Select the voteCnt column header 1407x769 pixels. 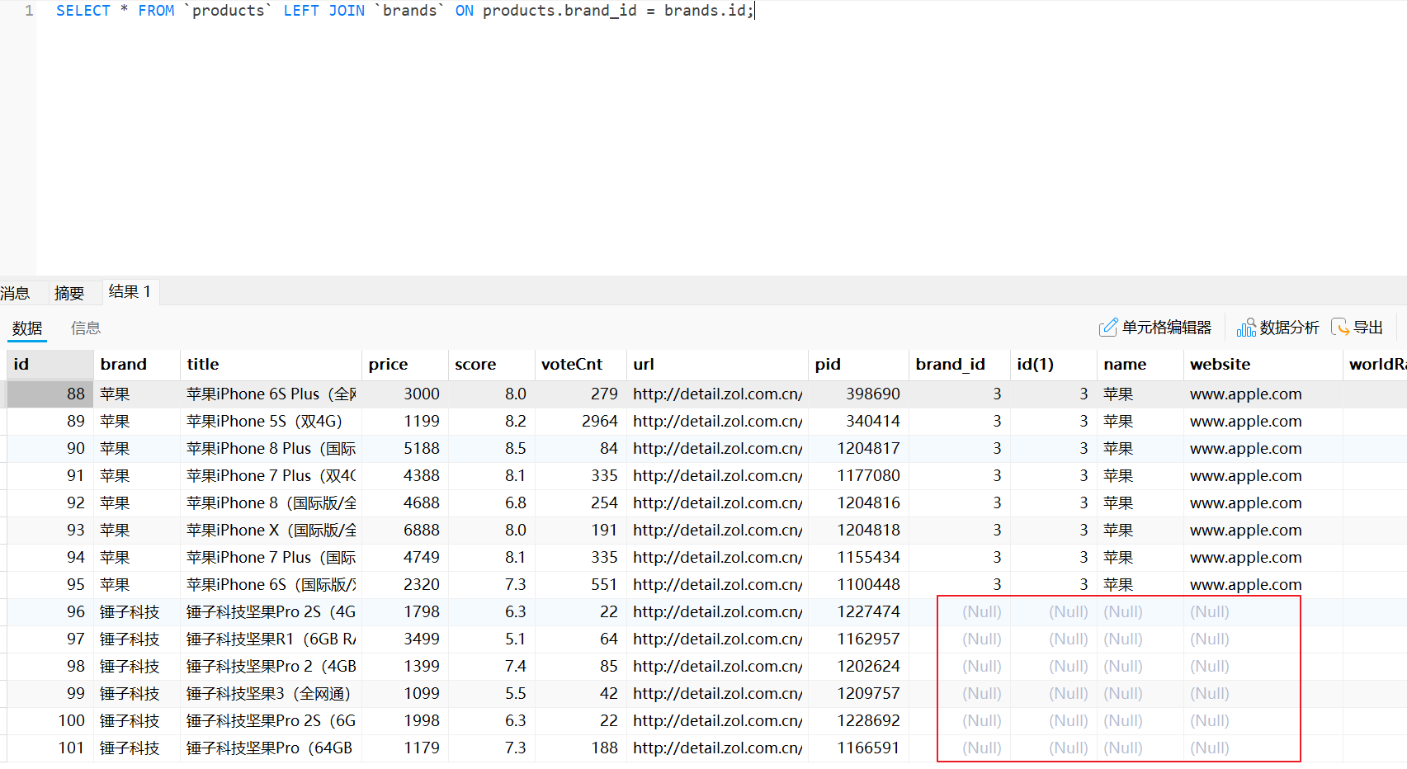point(572,364)
